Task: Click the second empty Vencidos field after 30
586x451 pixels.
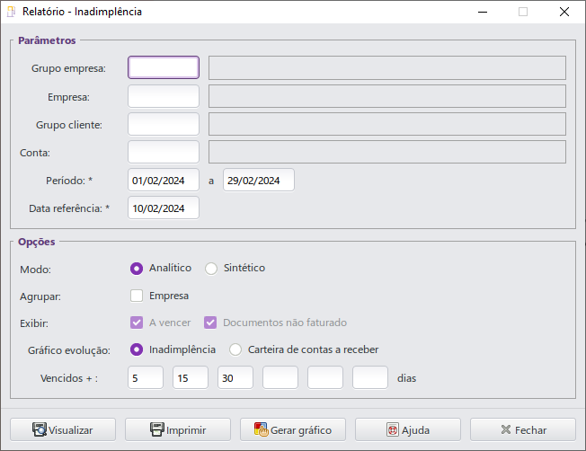Action: coord(325,377)
